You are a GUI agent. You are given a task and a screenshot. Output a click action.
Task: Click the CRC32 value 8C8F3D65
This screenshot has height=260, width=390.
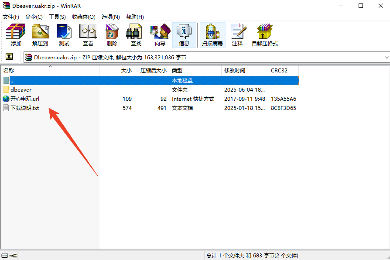click(x=284, y=108)
